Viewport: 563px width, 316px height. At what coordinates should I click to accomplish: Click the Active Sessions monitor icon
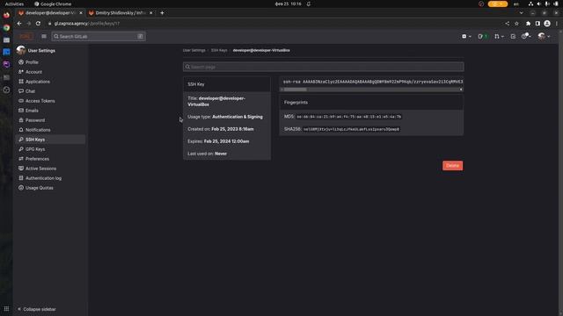tap(21, 169)
